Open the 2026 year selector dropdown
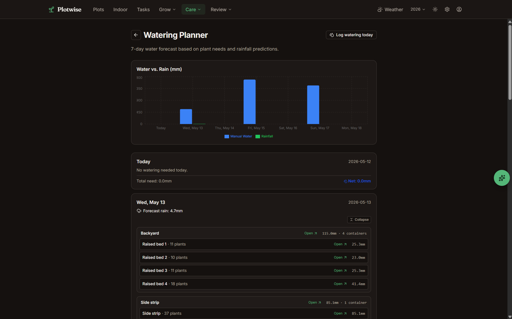 pos(418,9)
